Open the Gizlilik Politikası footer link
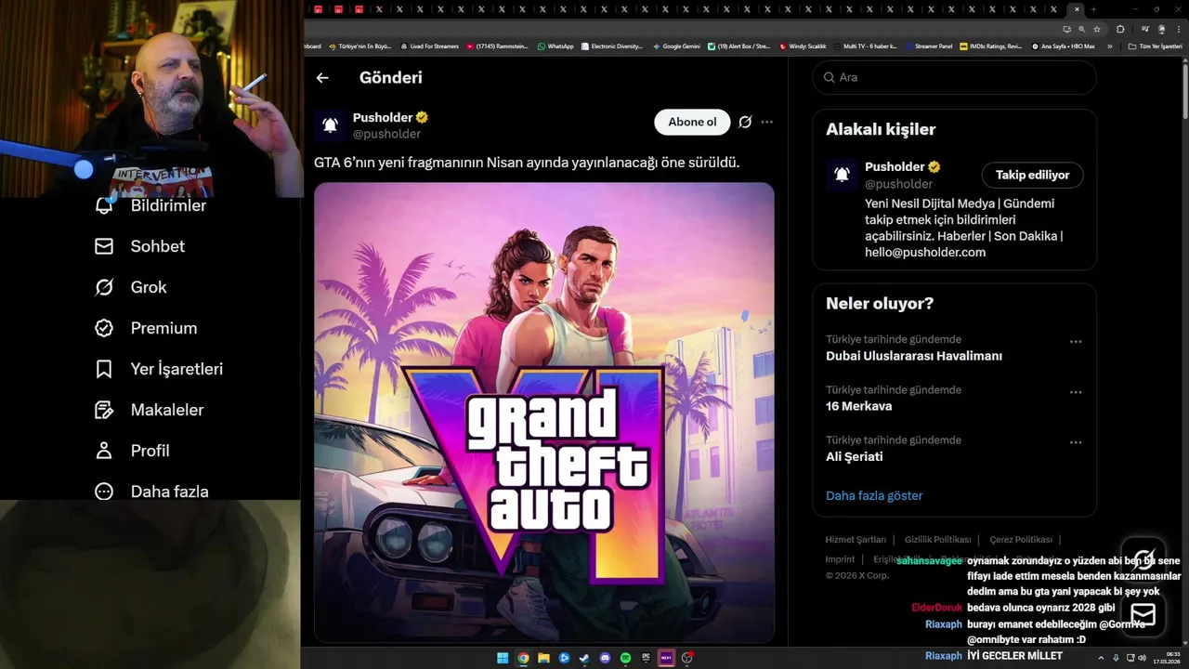Screen dimensions: 1189x669 pos(937,540)
